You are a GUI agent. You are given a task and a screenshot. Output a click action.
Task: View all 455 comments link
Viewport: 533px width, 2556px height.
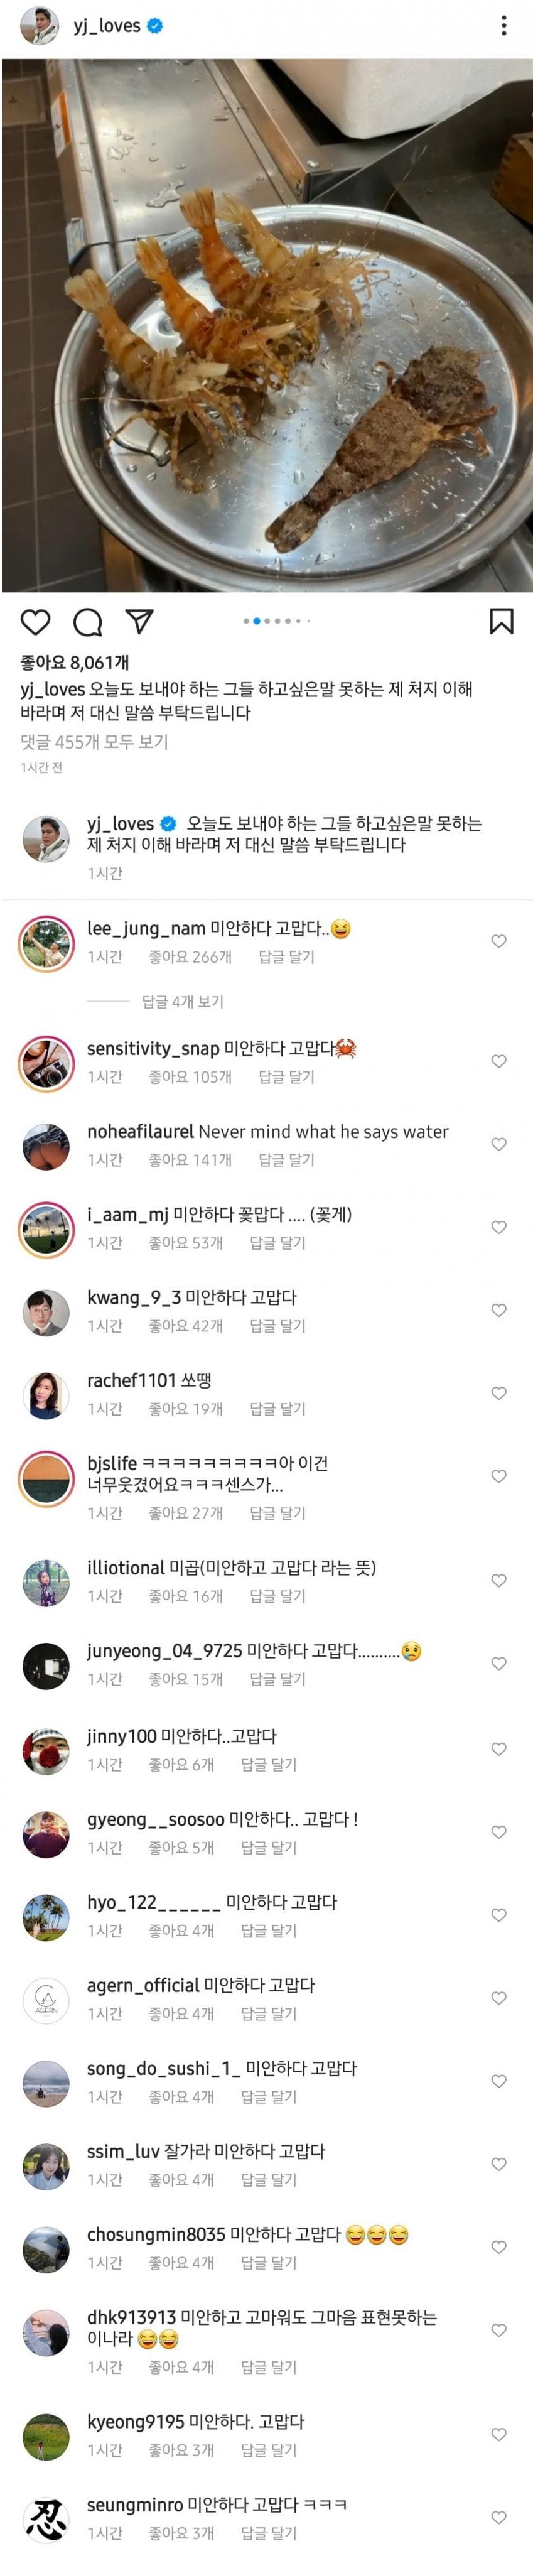(x=94, y=742)
